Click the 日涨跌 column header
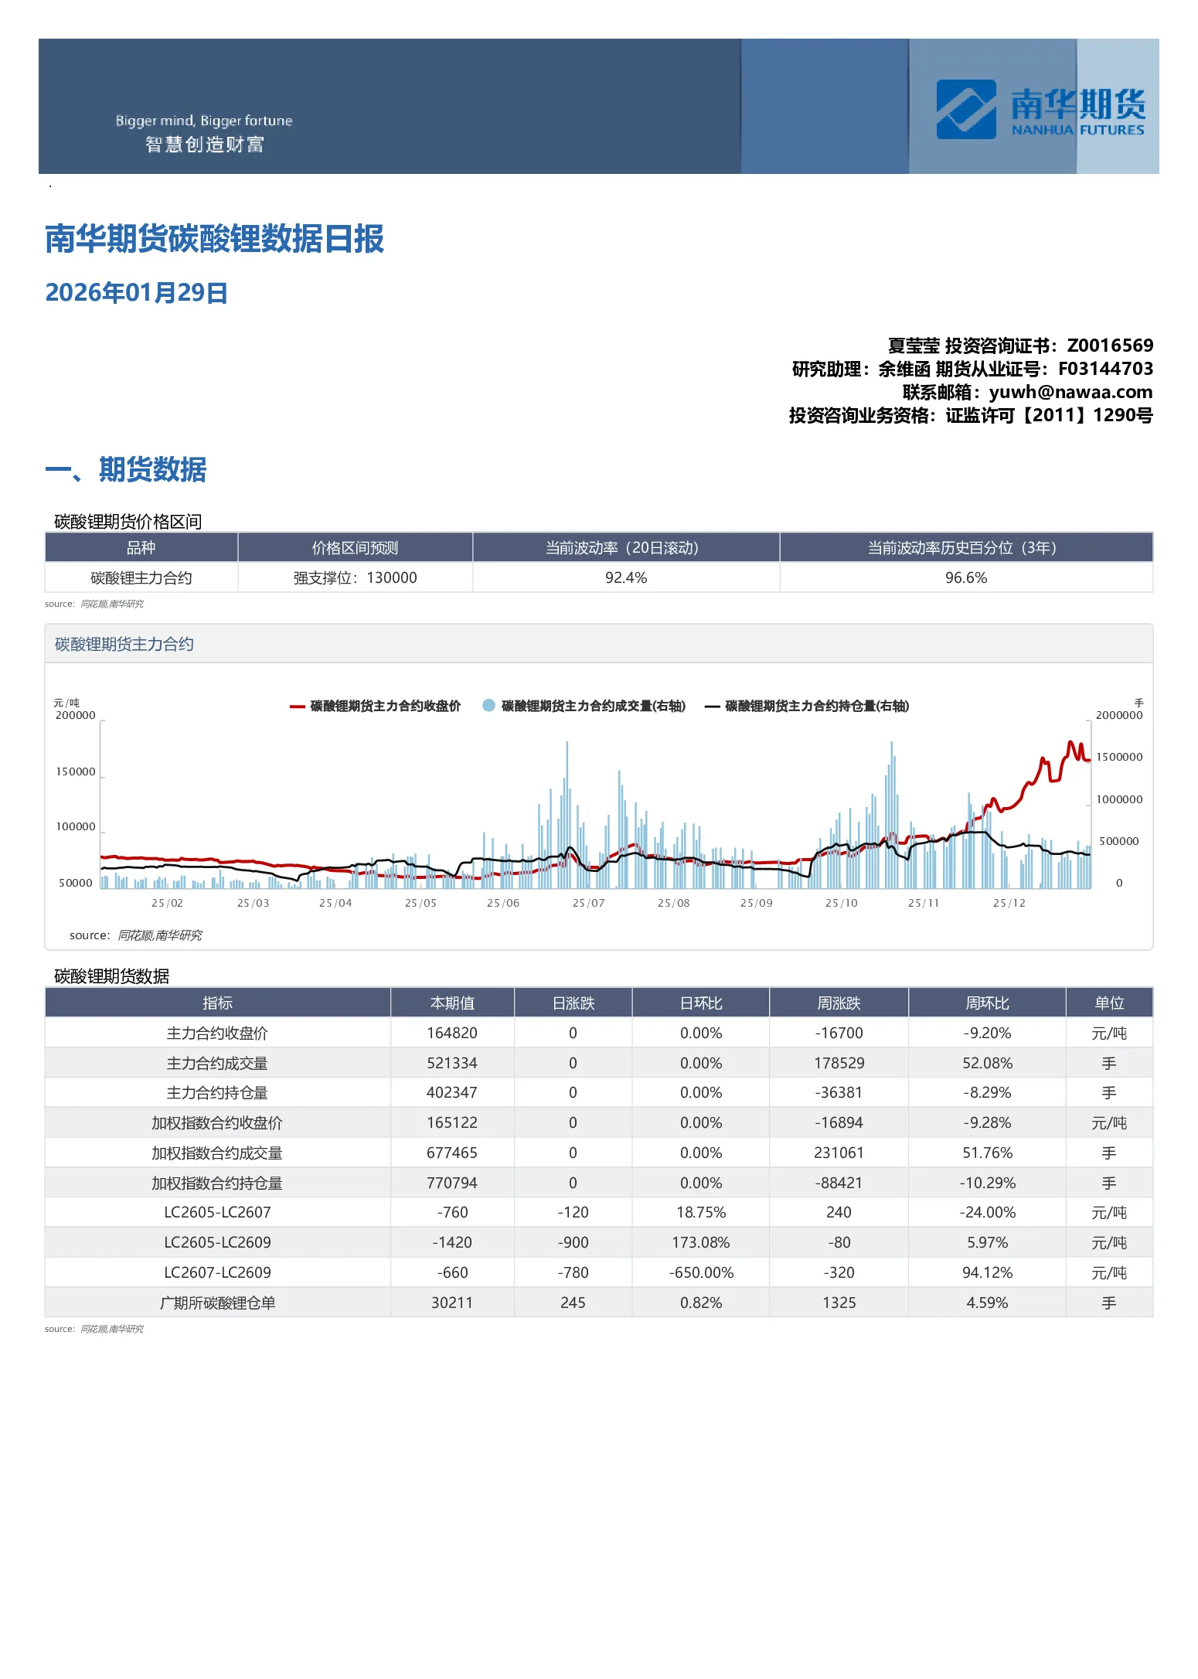1198x1679 pixels. (x=573, y=1003)
